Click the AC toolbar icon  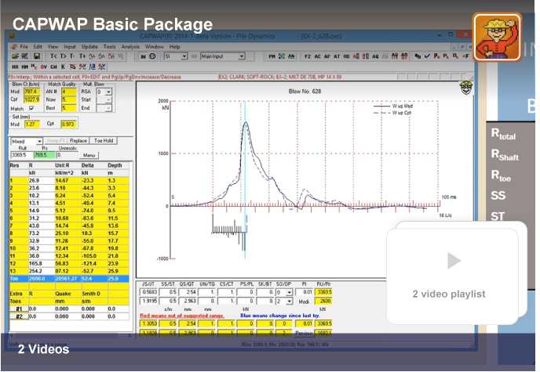coord(317,56)
